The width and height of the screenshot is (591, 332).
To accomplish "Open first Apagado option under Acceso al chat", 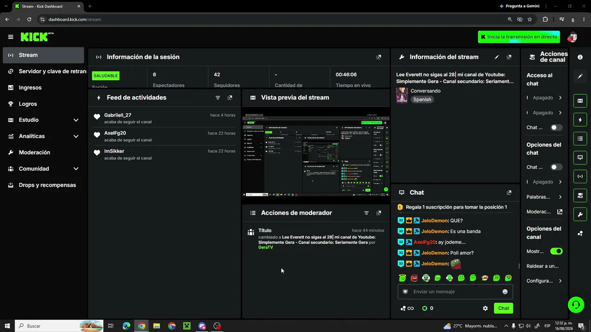I will point(545,98).
